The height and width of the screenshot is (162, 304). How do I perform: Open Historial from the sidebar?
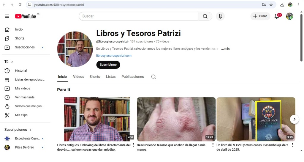[x=21, y=71]
